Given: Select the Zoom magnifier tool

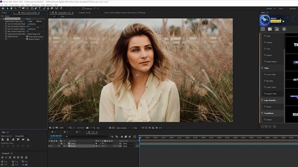Looking at the screenshot, I should [15, 8].
